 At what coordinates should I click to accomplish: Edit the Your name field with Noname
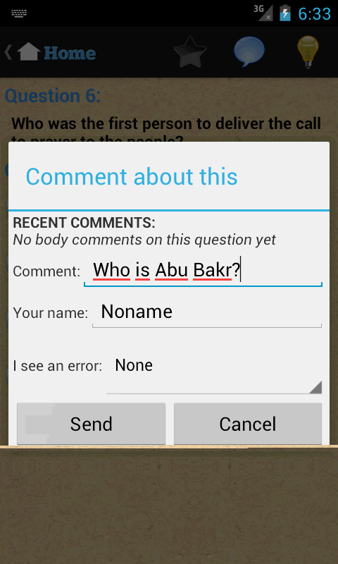point(207,312)
